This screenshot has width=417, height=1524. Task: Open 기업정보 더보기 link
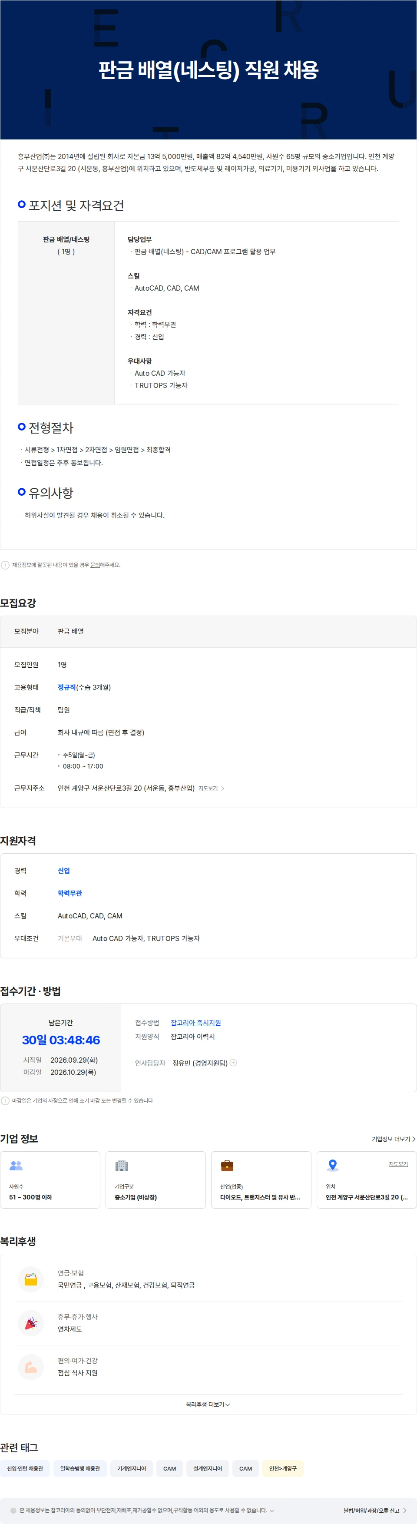coord(394,1139)
